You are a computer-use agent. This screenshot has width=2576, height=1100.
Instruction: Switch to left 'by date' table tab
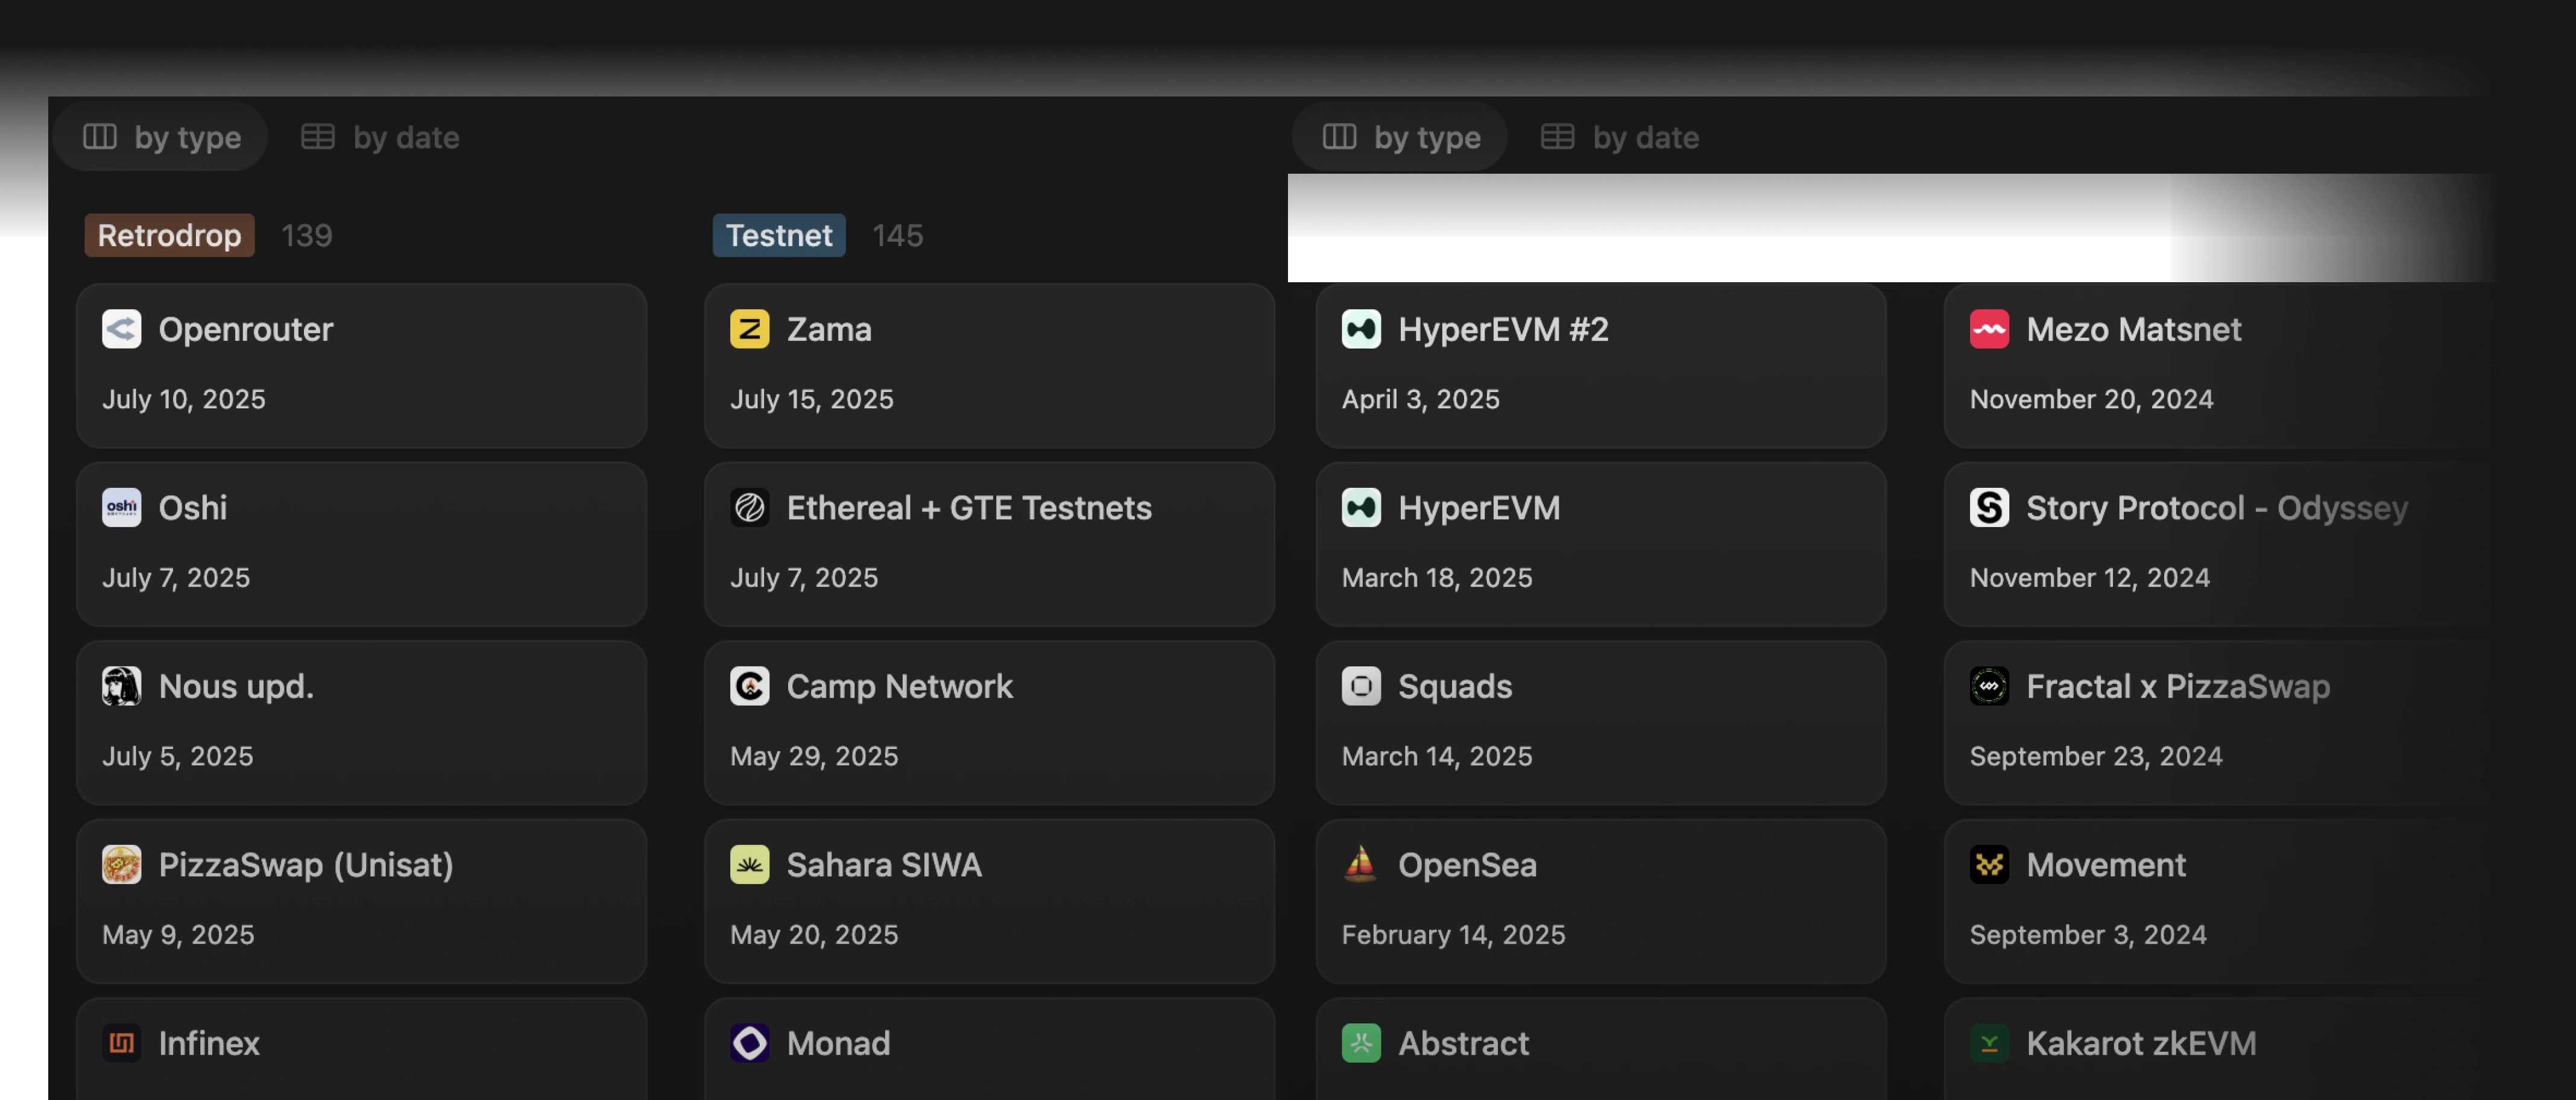pyautogui.click(x=380, y=136)
